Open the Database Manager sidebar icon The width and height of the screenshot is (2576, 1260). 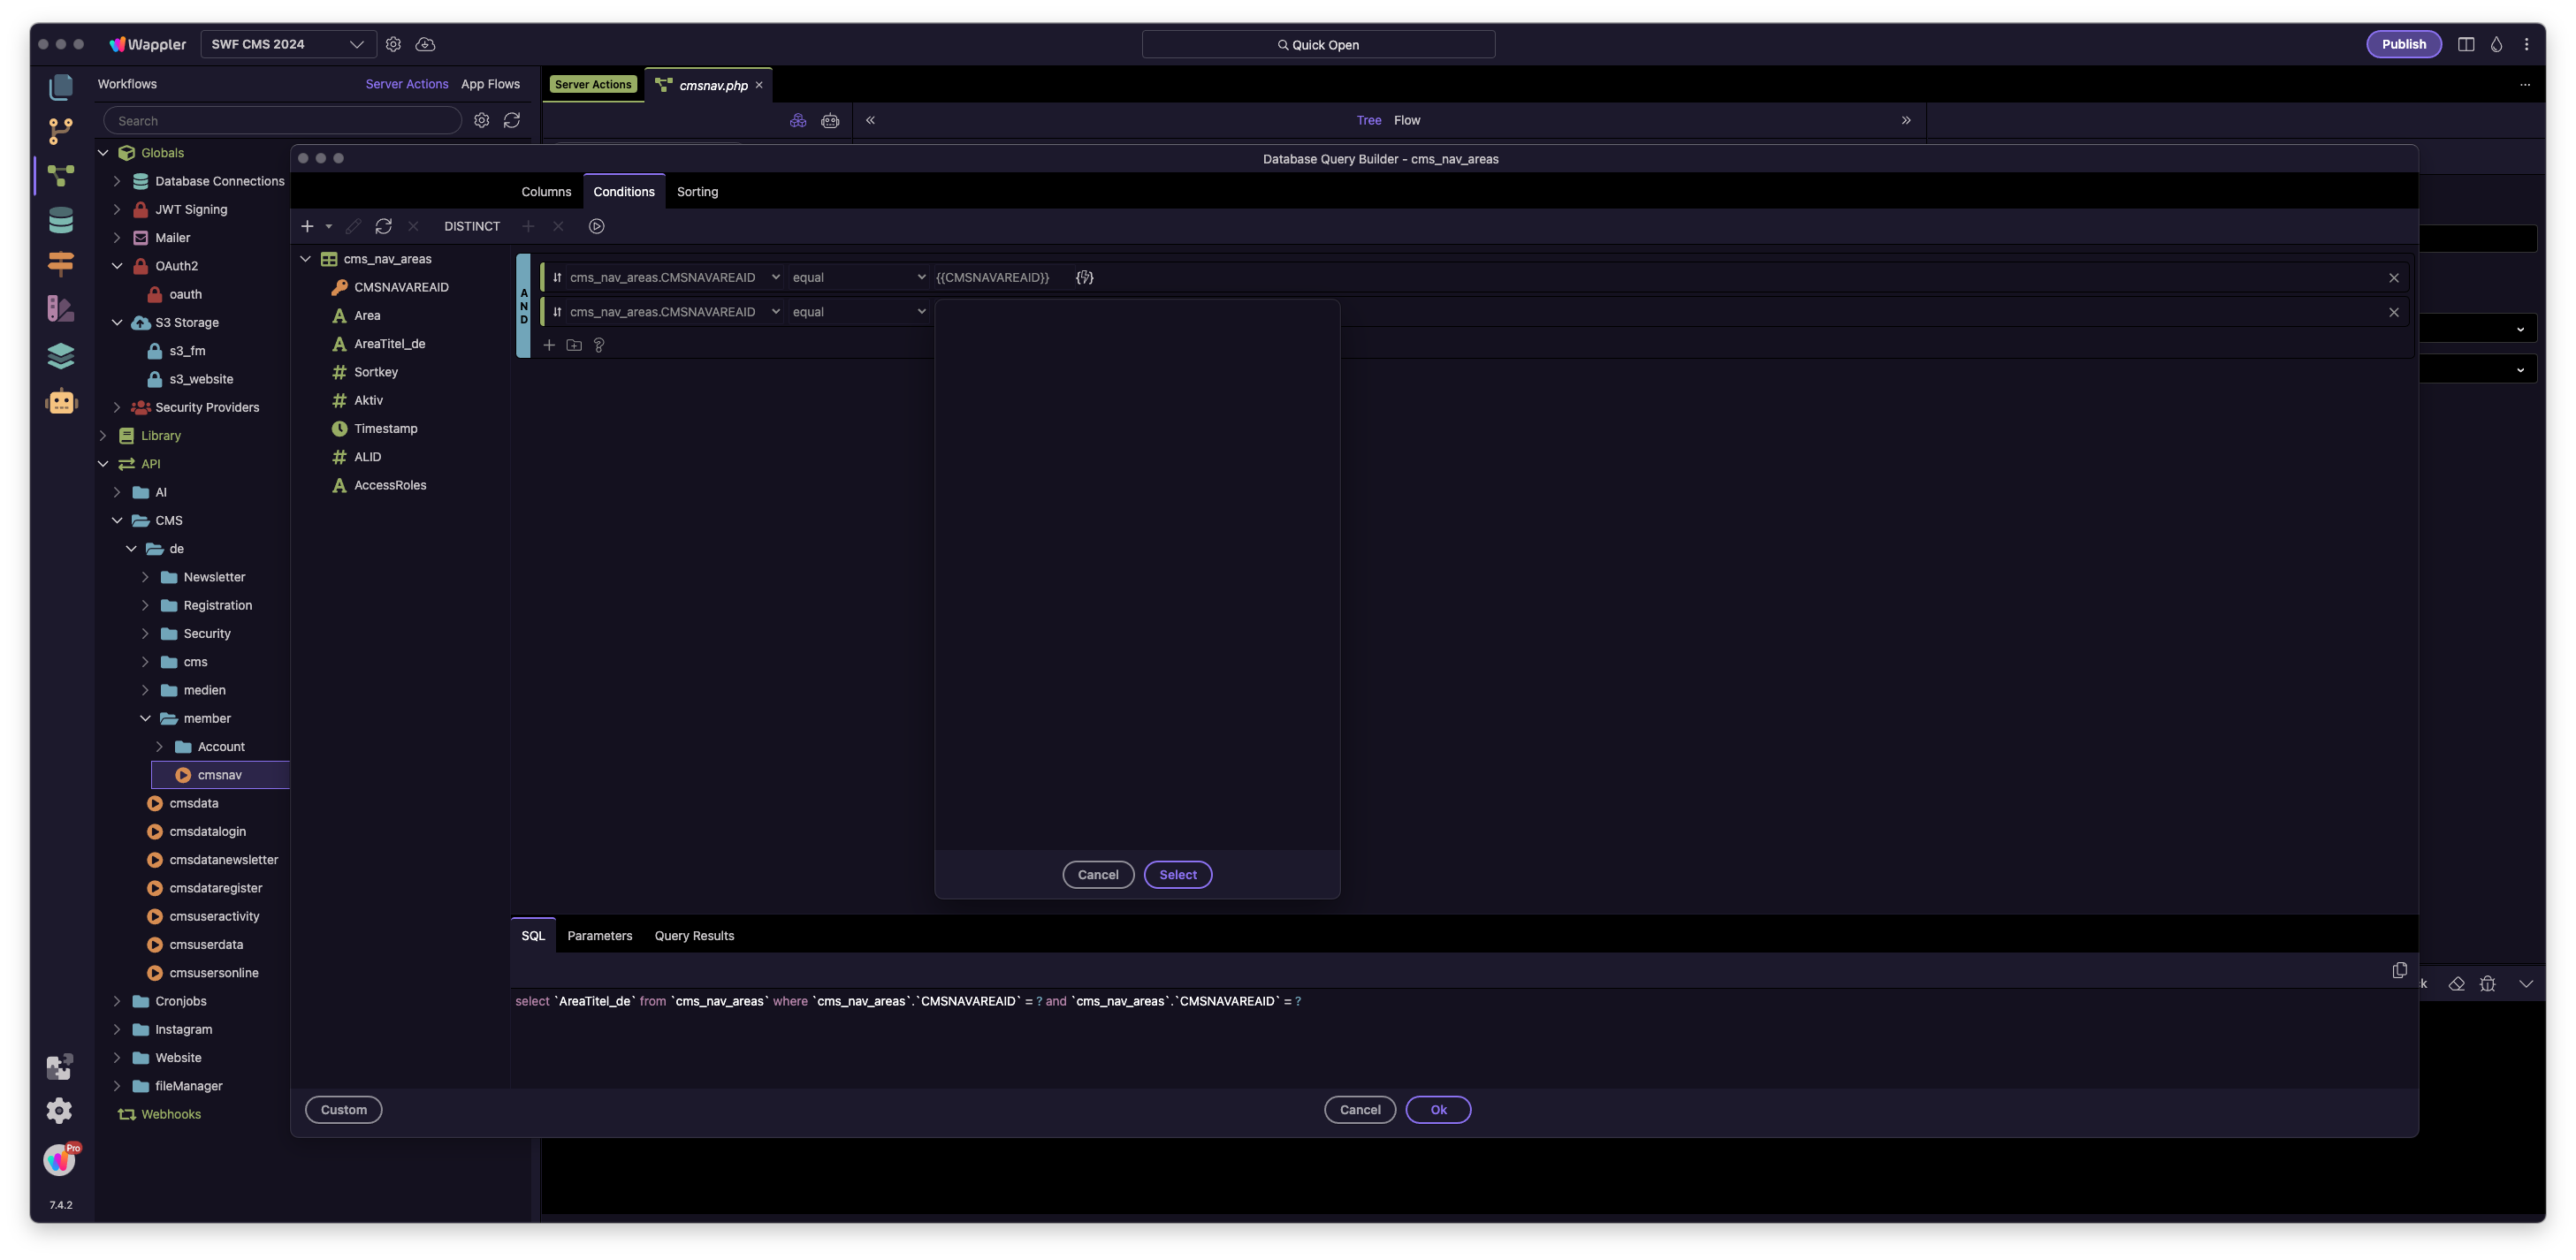[x=61, y=220]
